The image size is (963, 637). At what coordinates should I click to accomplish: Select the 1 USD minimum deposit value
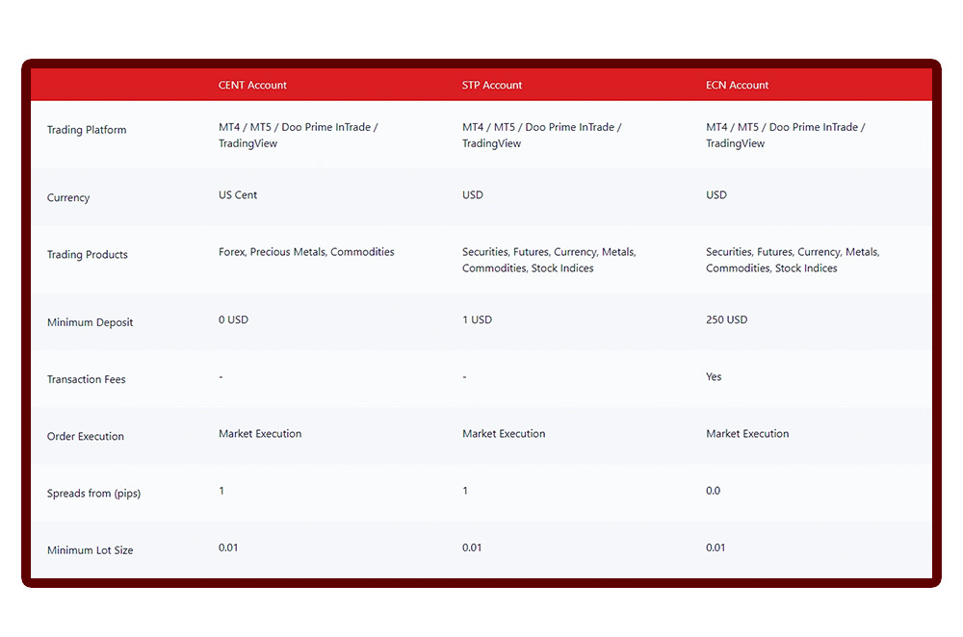click(x=477, y=320)
